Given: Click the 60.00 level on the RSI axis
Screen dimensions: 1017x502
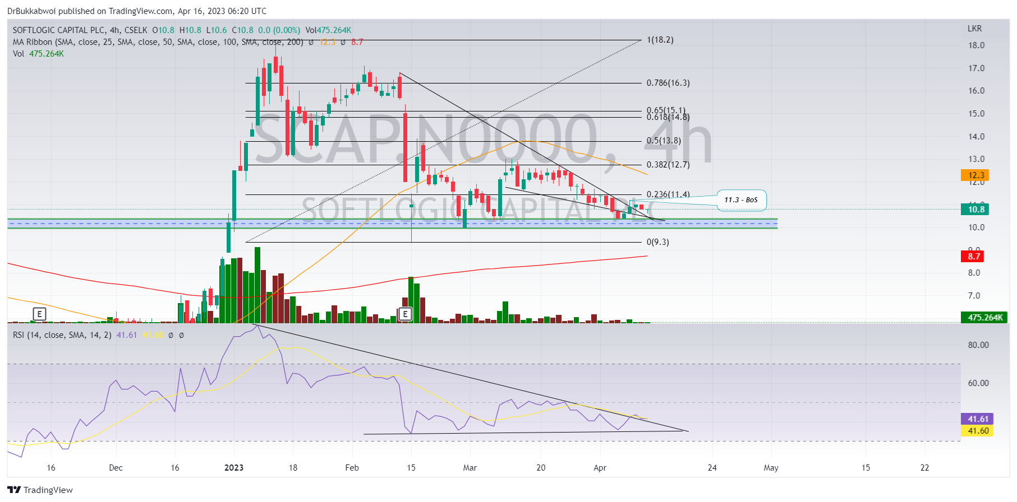Looking at the screenshot, I should pos(978,383).
